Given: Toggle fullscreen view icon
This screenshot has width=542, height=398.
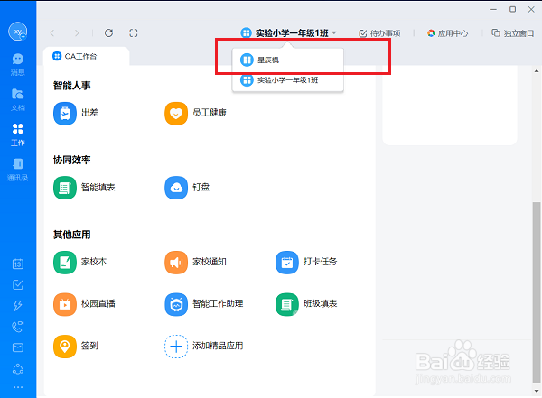Looking at the screenshot, I should [x=134, y=32].
